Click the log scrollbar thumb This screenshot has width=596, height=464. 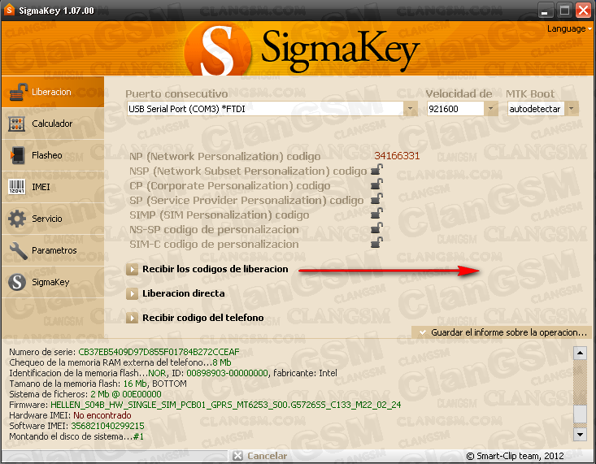pos(580,414)
